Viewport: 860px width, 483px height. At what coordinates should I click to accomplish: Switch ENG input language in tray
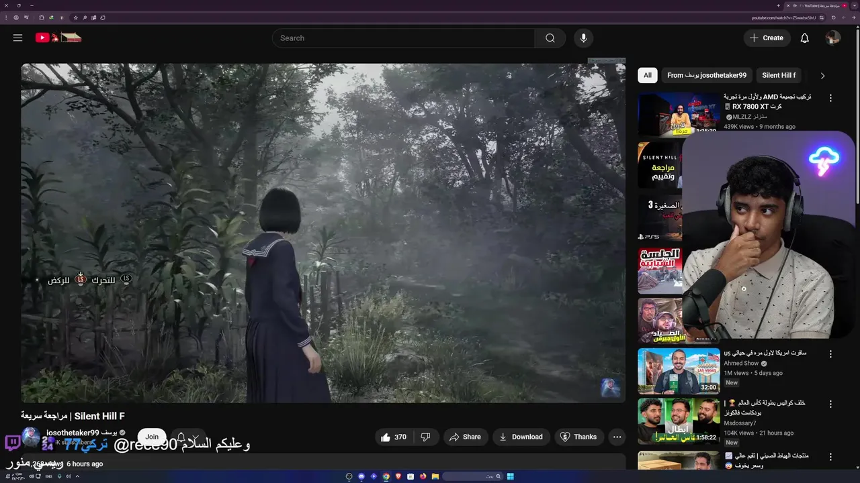coord(48,476)
